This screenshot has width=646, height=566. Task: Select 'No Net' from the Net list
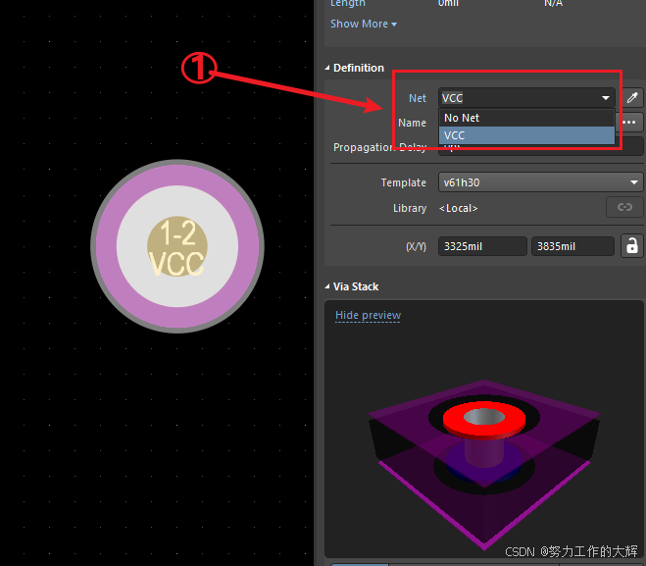(526, 118)
